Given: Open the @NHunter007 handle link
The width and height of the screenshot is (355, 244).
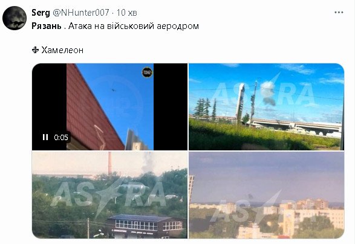Looking at the screenshot, I should [x=81, y=13].
